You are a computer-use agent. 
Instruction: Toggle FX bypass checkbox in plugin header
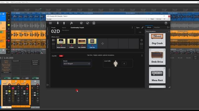(169, 19)
